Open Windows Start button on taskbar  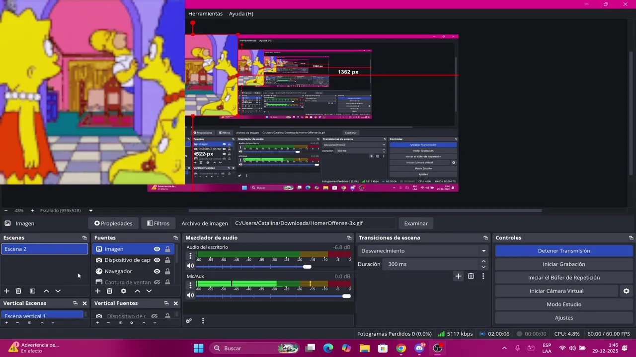point(198,348)
